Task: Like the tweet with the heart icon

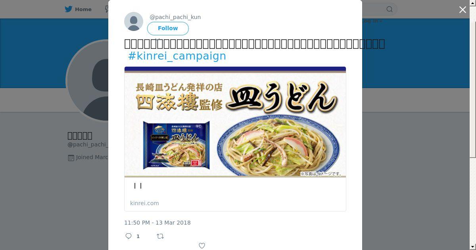Action: point(202,246)
